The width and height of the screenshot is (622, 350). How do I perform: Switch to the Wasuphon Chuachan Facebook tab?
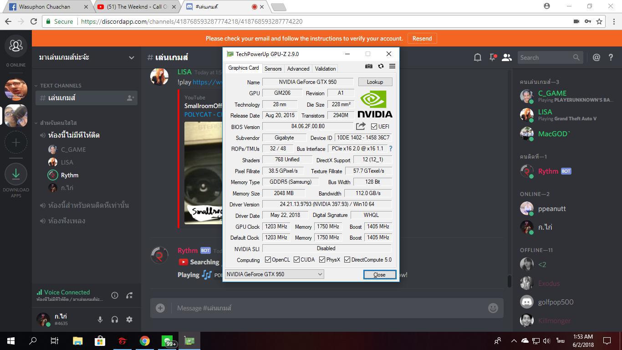pos(48,7)
